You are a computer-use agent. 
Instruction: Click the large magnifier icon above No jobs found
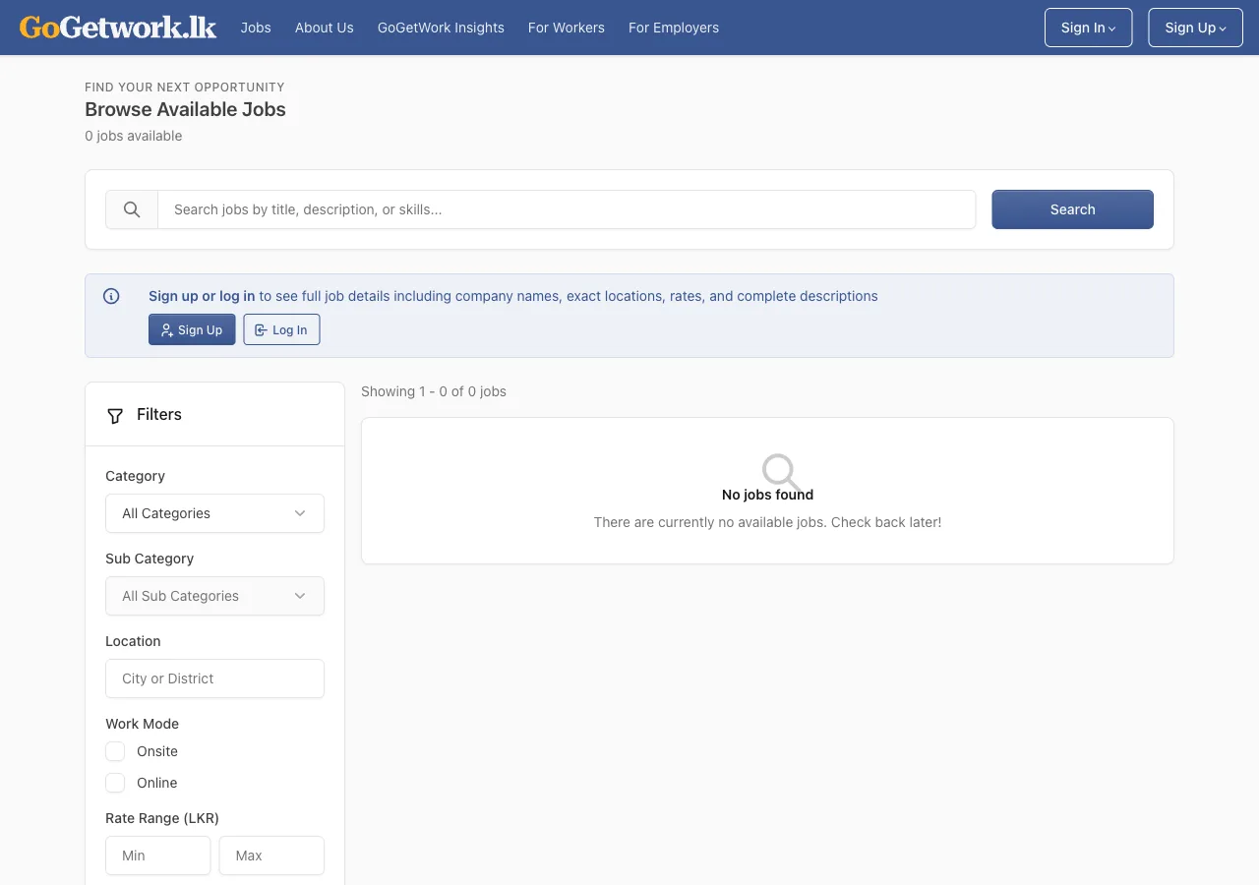(781, 472)
